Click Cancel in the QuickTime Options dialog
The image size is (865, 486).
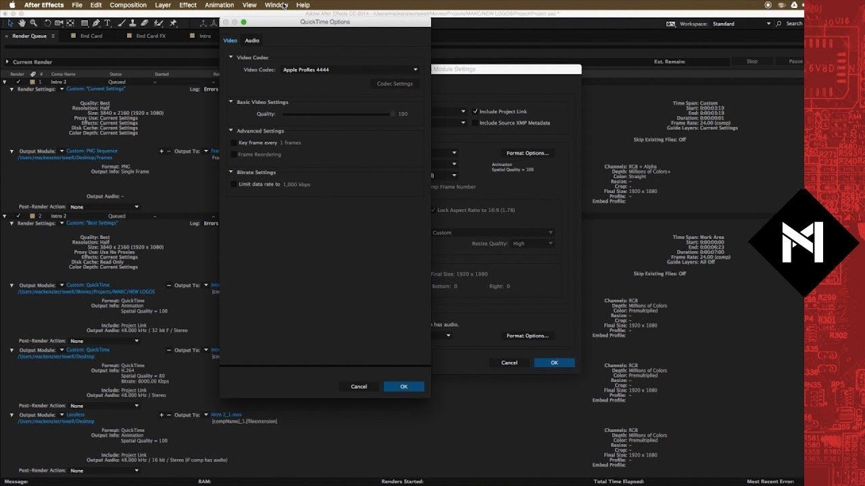[x=359, y=387]
